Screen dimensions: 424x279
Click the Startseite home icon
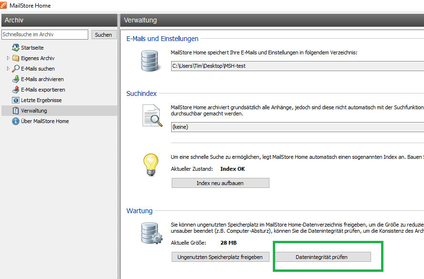pyautogui.click(x=16, y=48)
